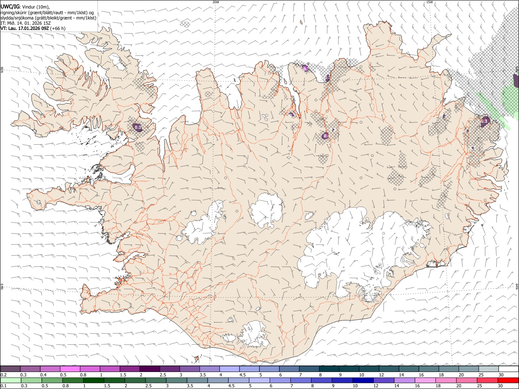Click the 0.3 precipitation label on the east coast
519x389 pixels.
pyautogui.click(x=484, y=121)
